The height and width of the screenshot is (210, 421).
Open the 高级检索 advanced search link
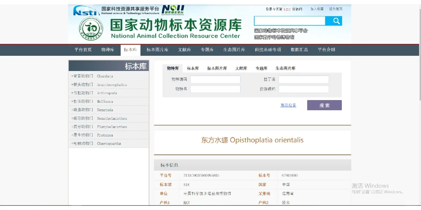pyautogui.click(x=288, y=105)
